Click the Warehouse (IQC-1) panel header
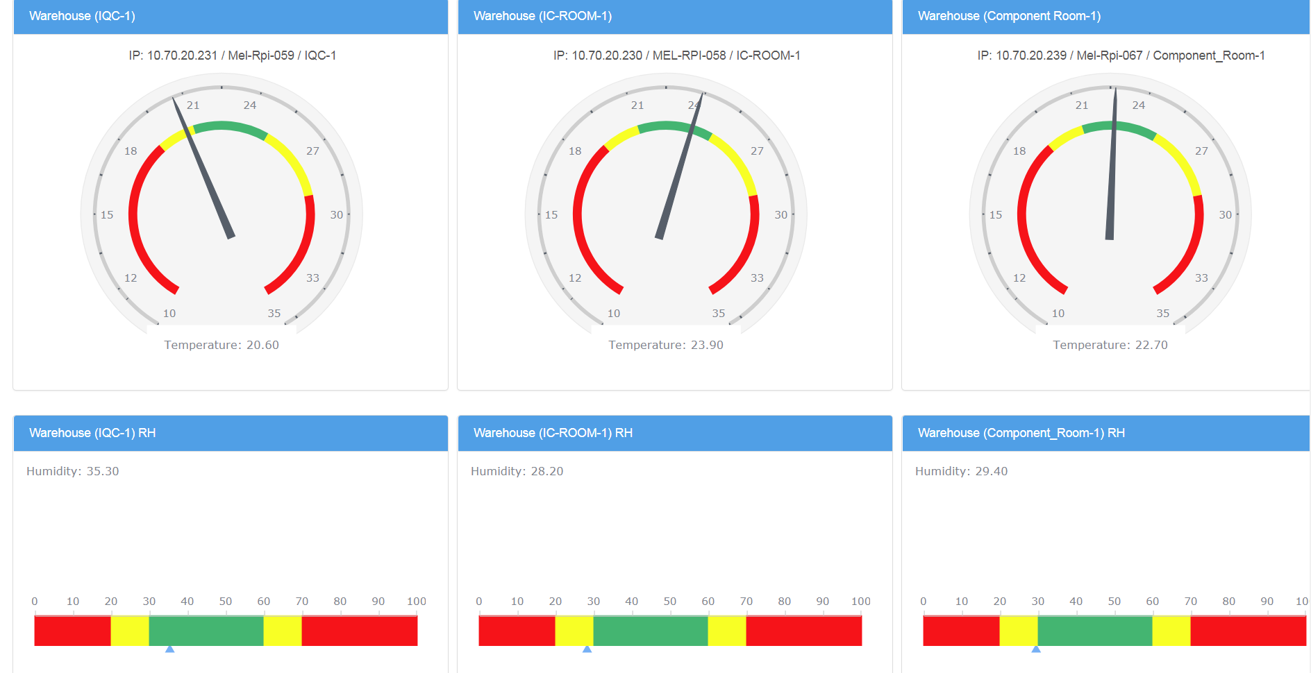The height and width of the screenshot is (673, 1311). [x=231, y=17]
